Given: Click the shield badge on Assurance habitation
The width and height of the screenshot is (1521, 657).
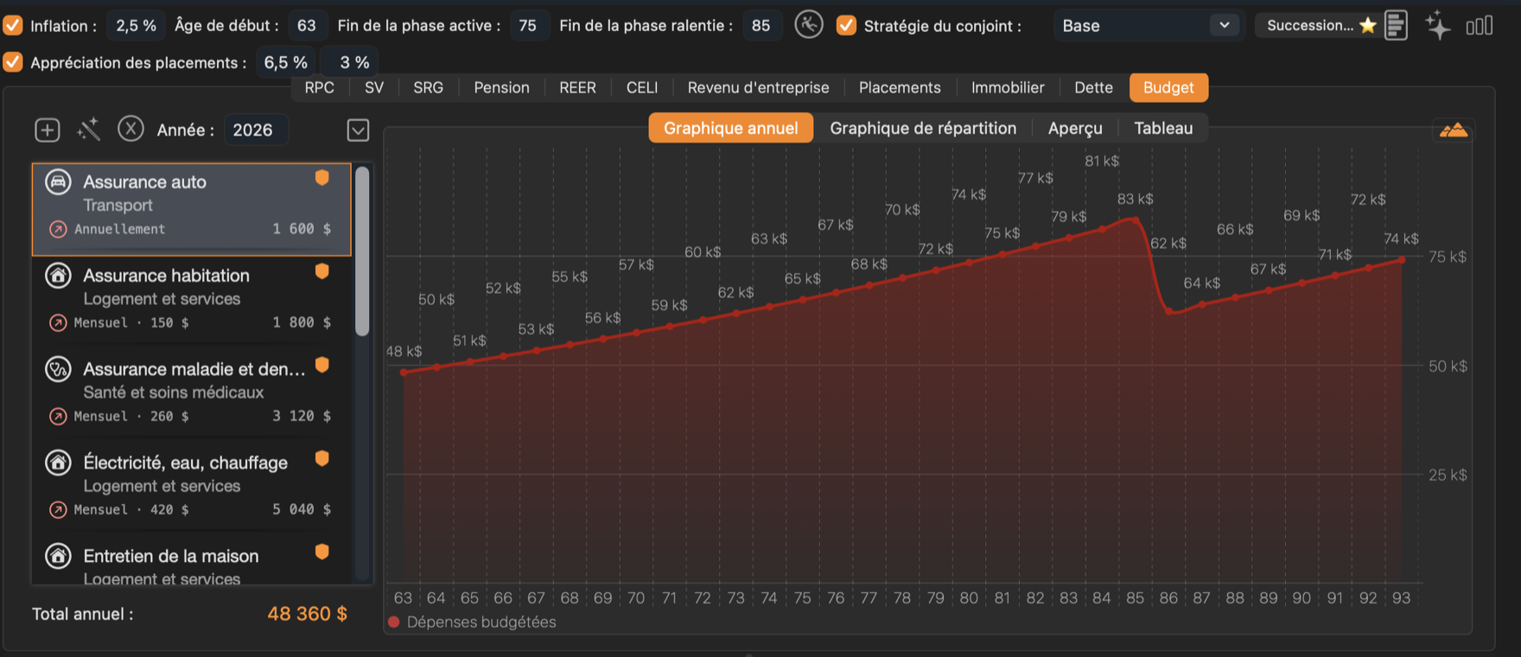Looking at the screenshot, I should pyautogui.click(x=322, y=271).
